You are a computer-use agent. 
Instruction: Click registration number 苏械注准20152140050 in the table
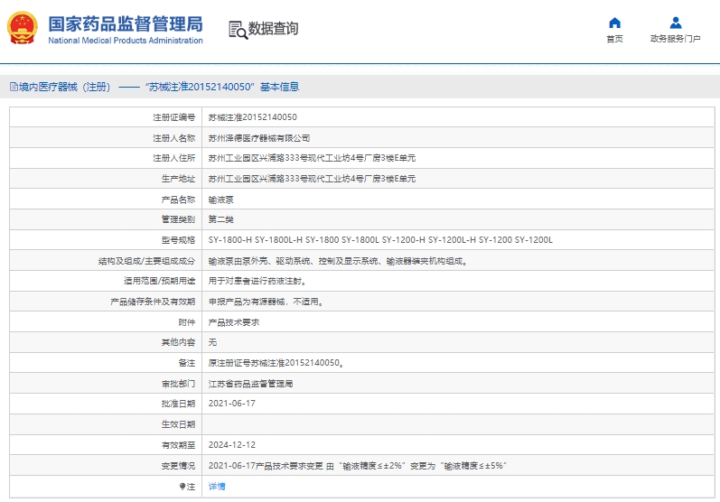(x=252, y=117)
